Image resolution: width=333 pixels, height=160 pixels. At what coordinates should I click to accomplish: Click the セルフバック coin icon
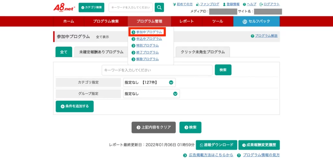click(x=245, y=21)
